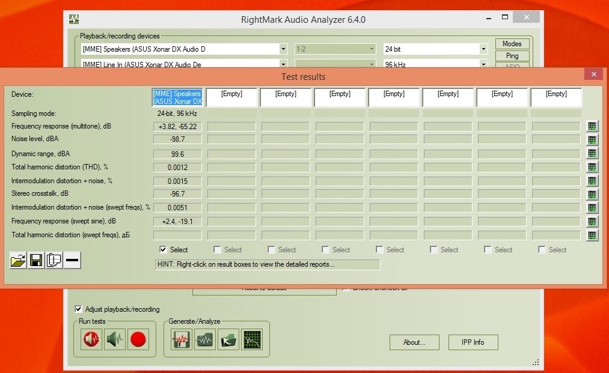Click the minus icon to remove results
609x373 pixels.
(x=72, y=260)
